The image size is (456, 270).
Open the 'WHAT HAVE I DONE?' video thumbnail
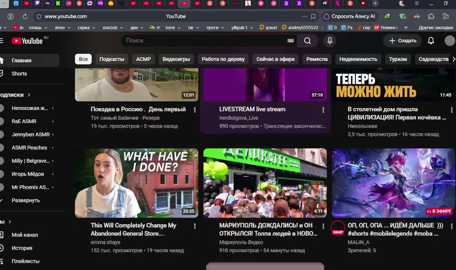(x=136, y=183)
